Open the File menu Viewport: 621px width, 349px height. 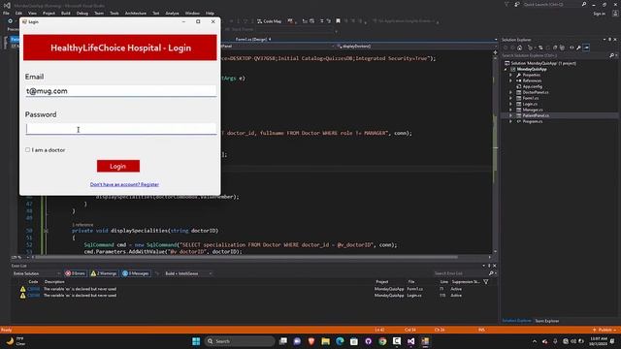[x=7, y=13]
